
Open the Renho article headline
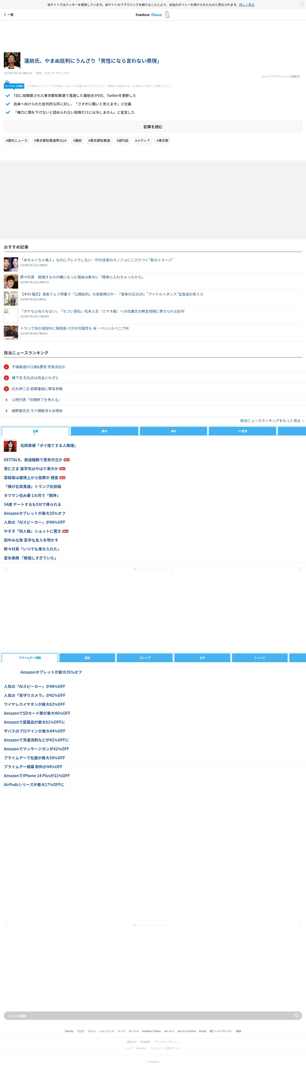point(92,61)
